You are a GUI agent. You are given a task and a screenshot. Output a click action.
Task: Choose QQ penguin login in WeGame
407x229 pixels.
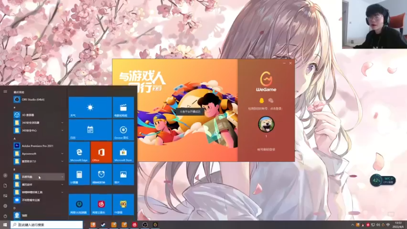coord(261,100)
